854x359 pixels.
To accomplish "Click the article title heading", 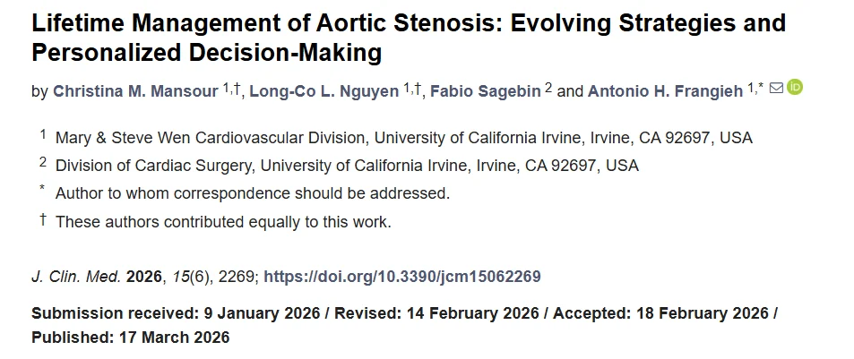I will pos(408,38).
